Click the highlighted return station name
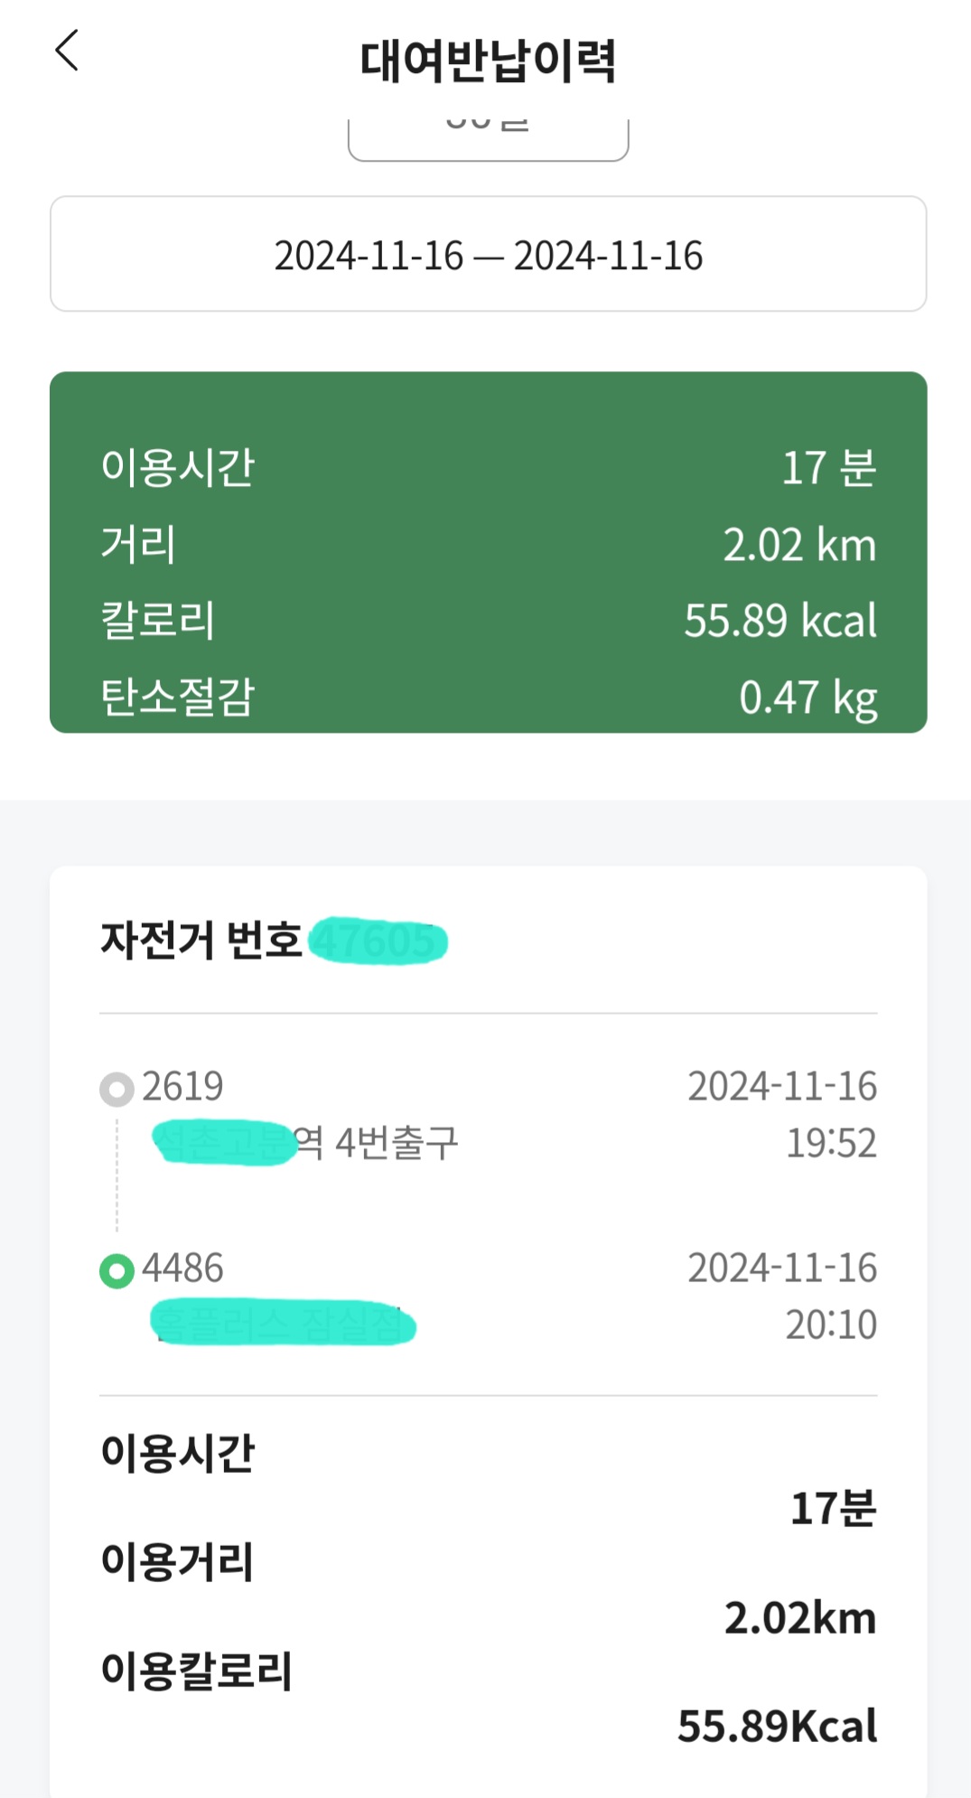971x1798 pixels. point(283,1324)
